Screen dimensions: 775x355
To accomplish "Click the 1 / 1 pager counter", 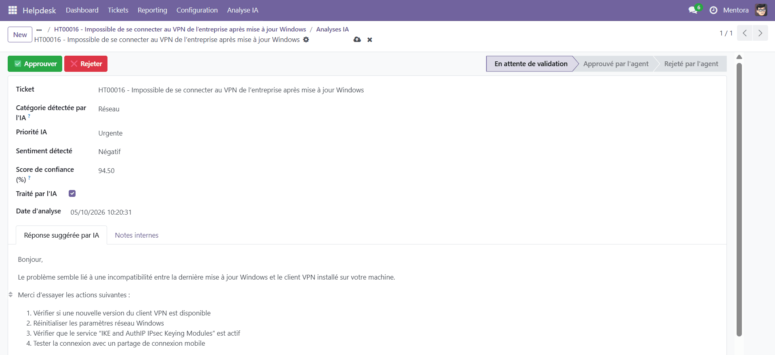I will pos(726,33).
